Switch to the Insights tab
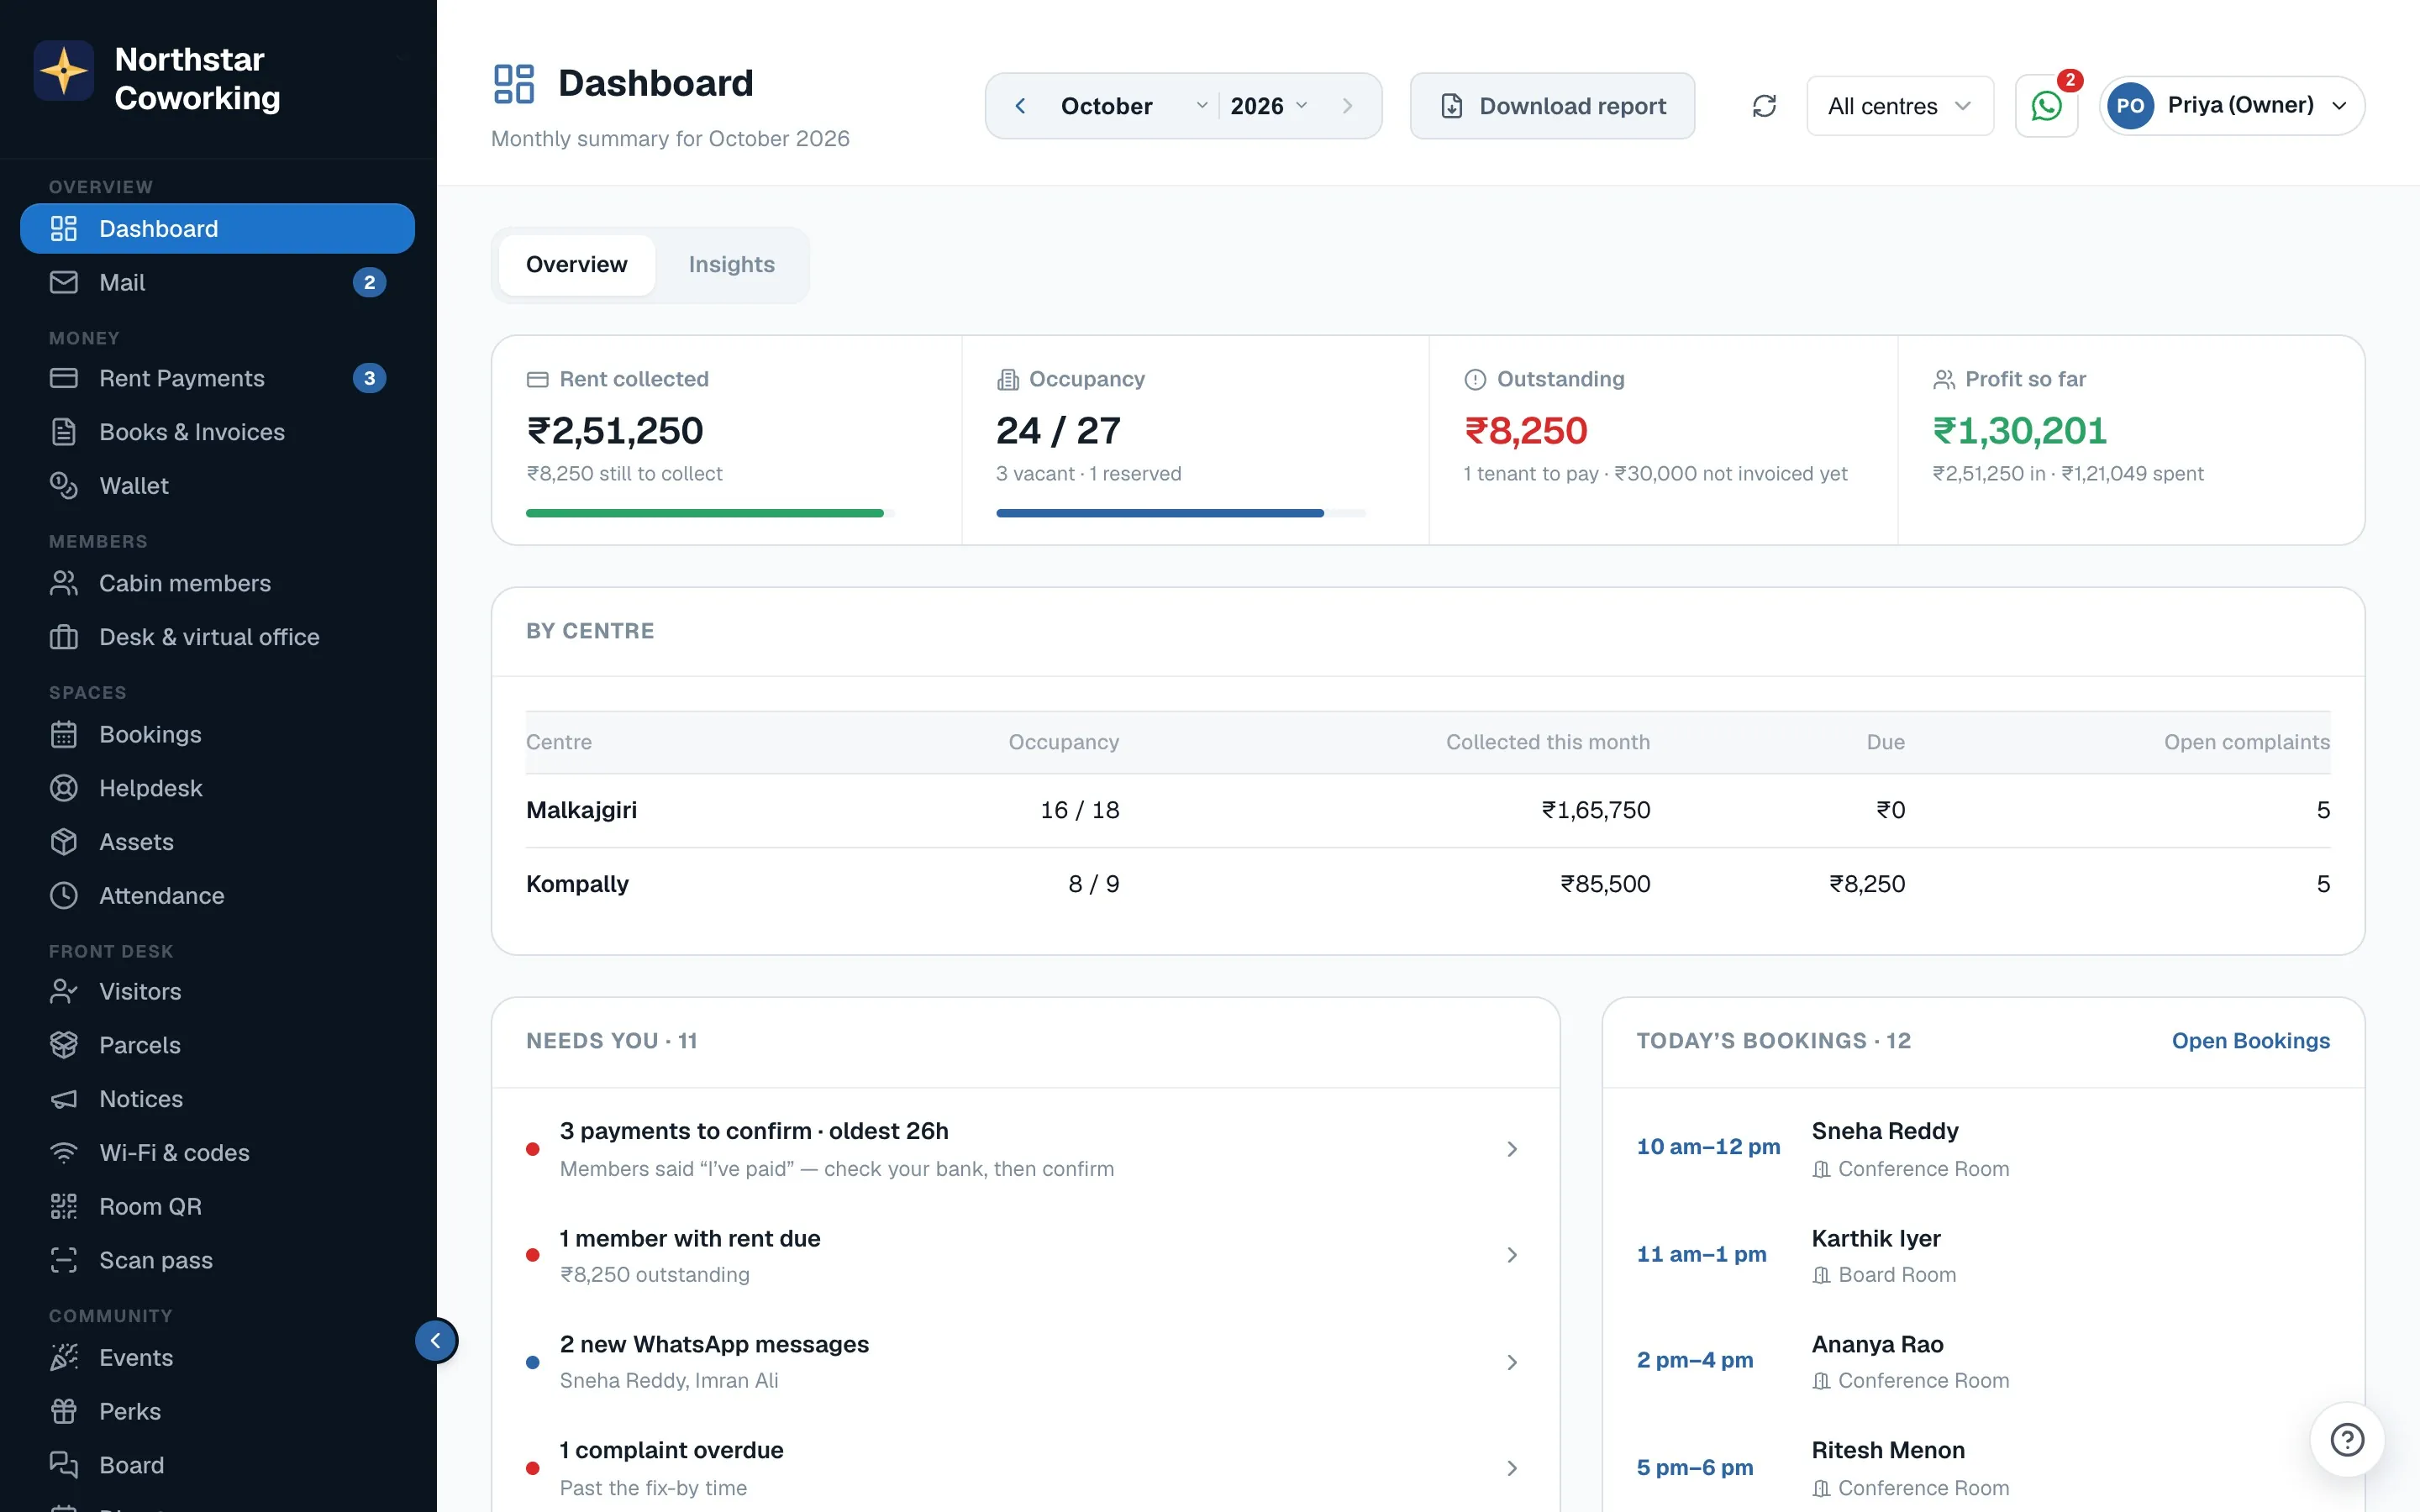 click(x=732, y=265)
